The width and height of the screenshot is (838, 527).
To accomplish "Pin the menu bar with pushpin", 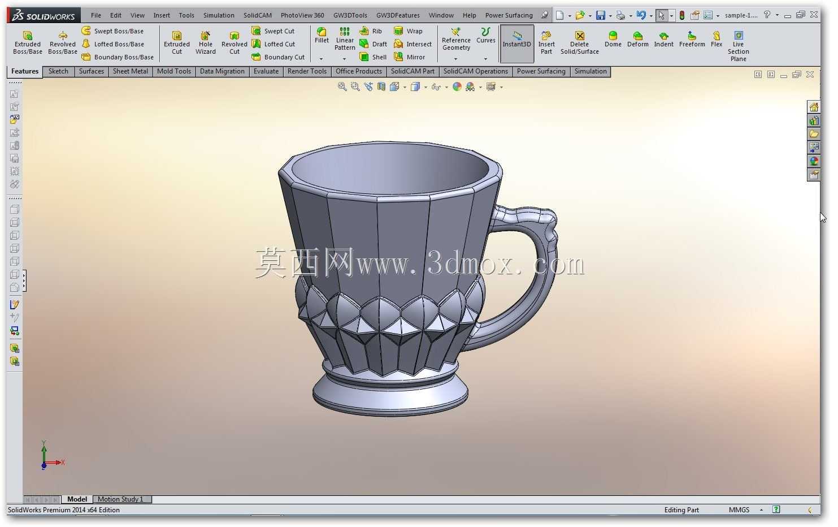I will (x=544, y=15).
